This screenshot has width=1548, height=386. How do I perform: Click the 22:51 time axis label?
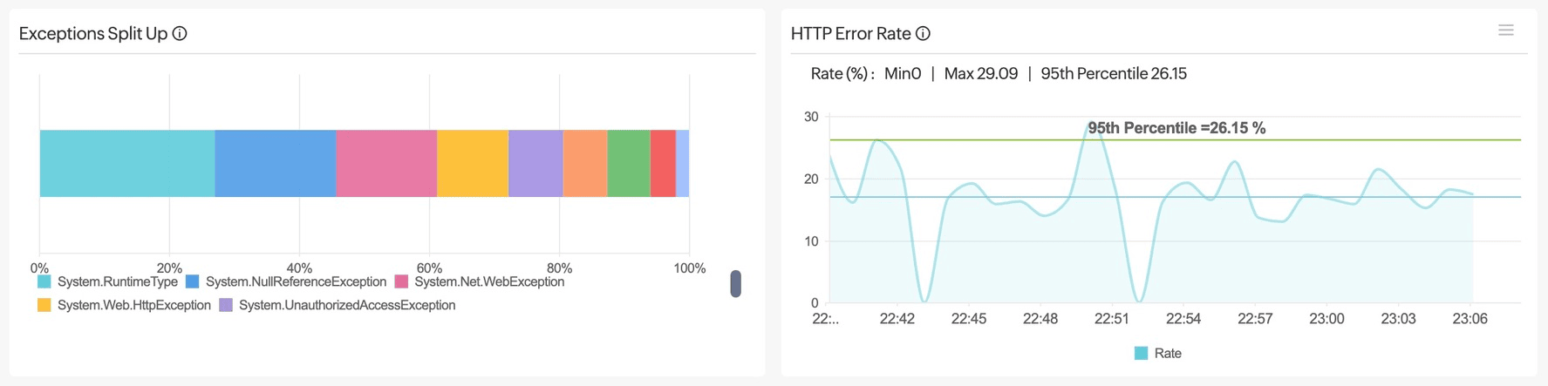point(1111,319)
